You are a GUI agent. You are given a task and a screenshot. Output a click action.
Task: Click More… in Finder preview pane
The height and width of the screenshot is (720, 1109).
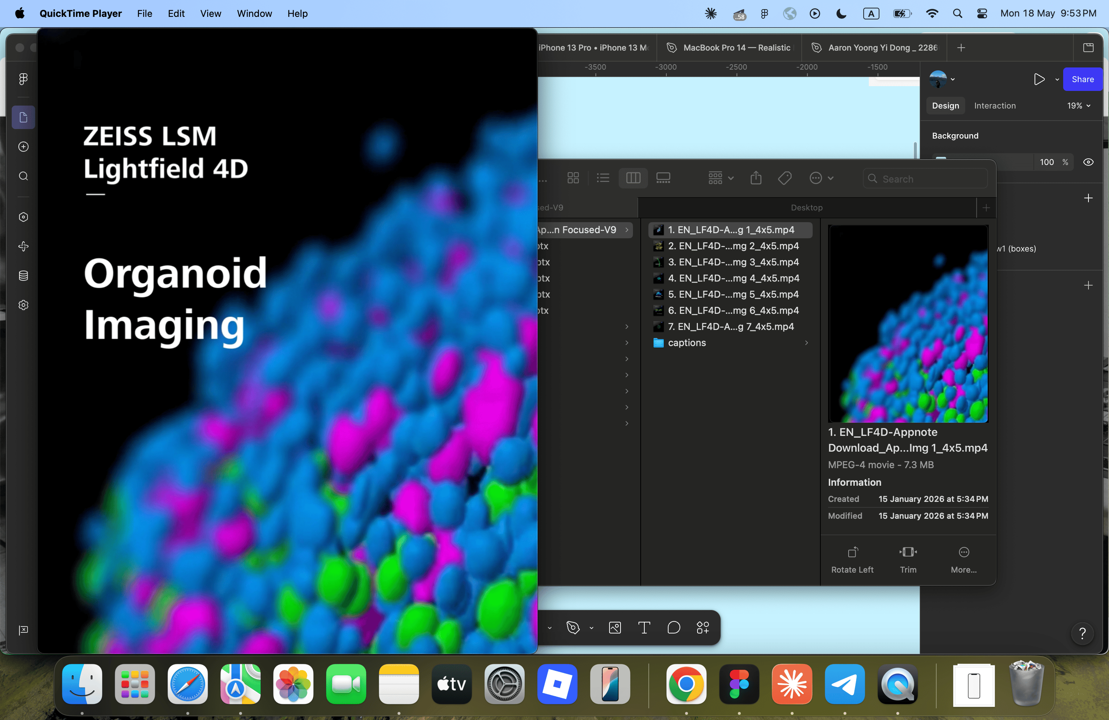964,560
